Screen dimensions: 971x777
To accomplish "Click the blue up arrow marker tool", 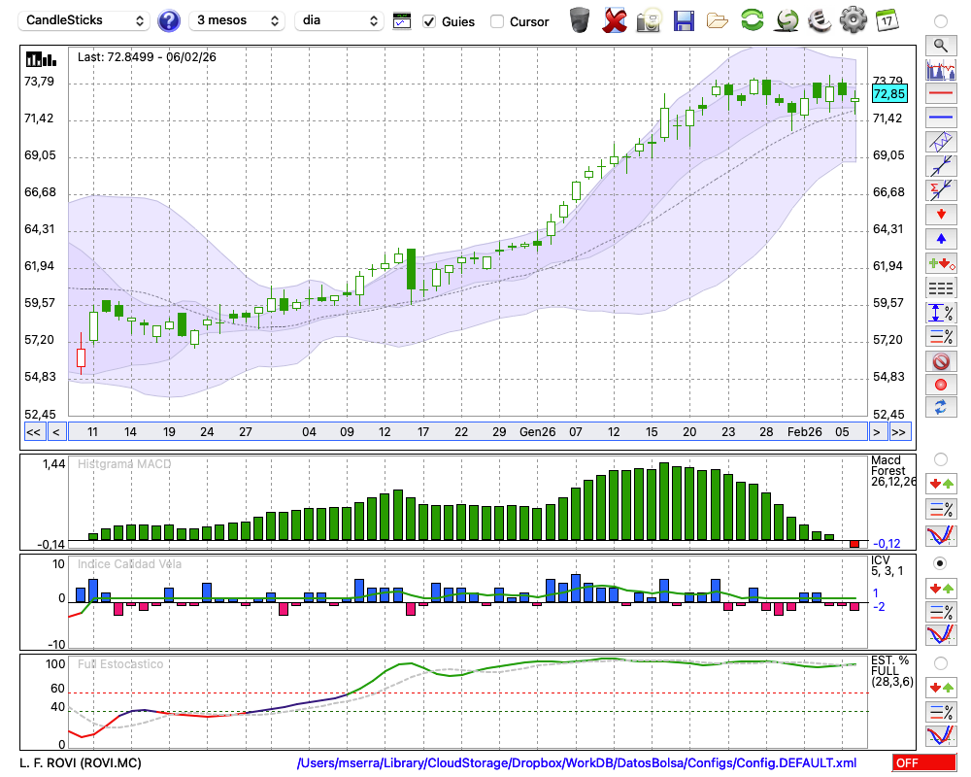I will click(940, 238).
